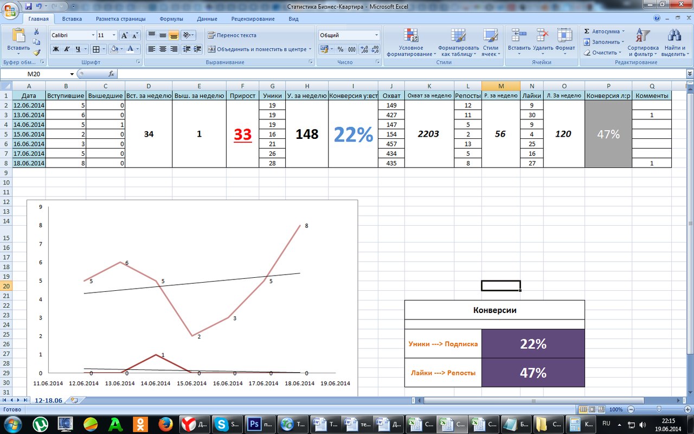Screen dimensions: 694x434
Task: Decrease font size with the small A
Action: click(134, 35)
